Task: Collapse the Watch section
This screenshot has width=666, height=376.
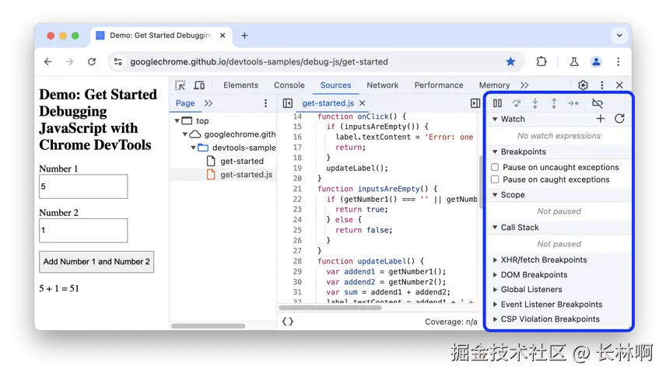Action: [495, 119]
